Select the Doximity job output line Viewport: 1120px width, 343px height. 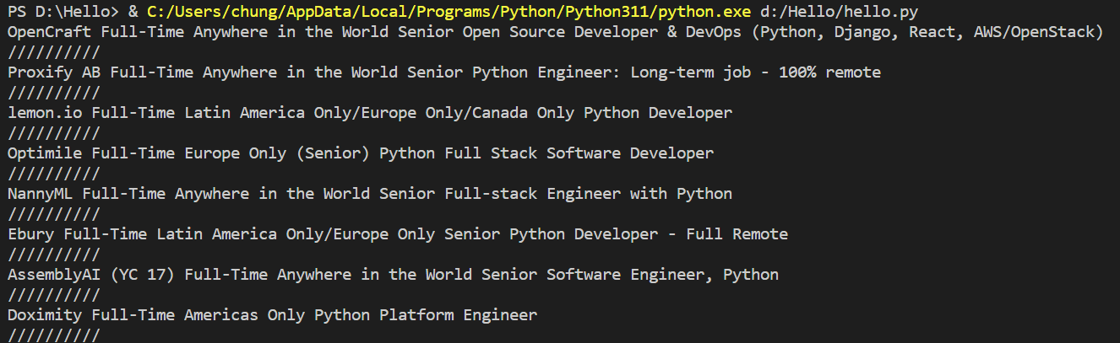[x=272, y=315]
